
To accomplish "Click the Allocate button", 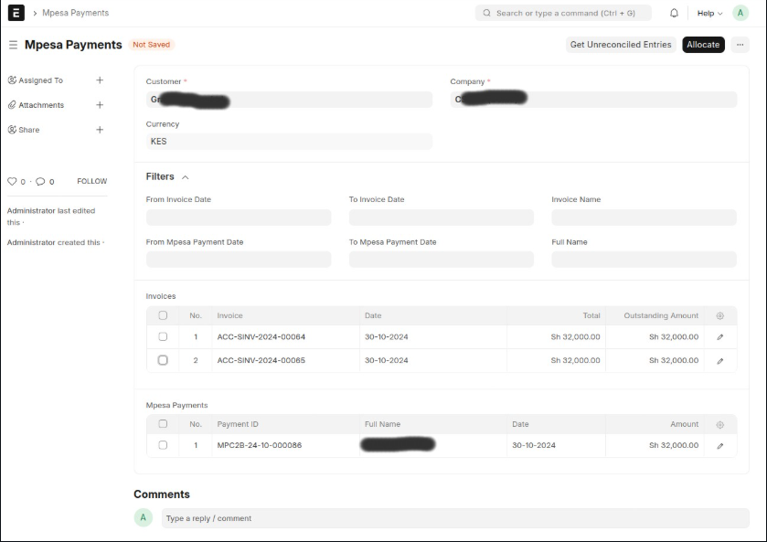I will (x=703, y=45).
